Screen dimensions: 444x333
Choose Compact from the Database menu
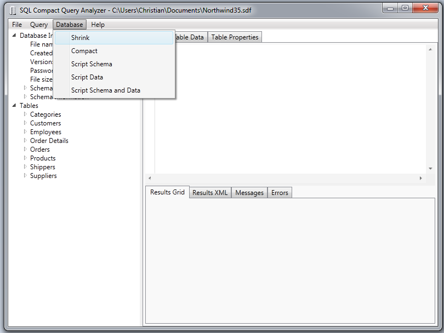pos(114,51)
